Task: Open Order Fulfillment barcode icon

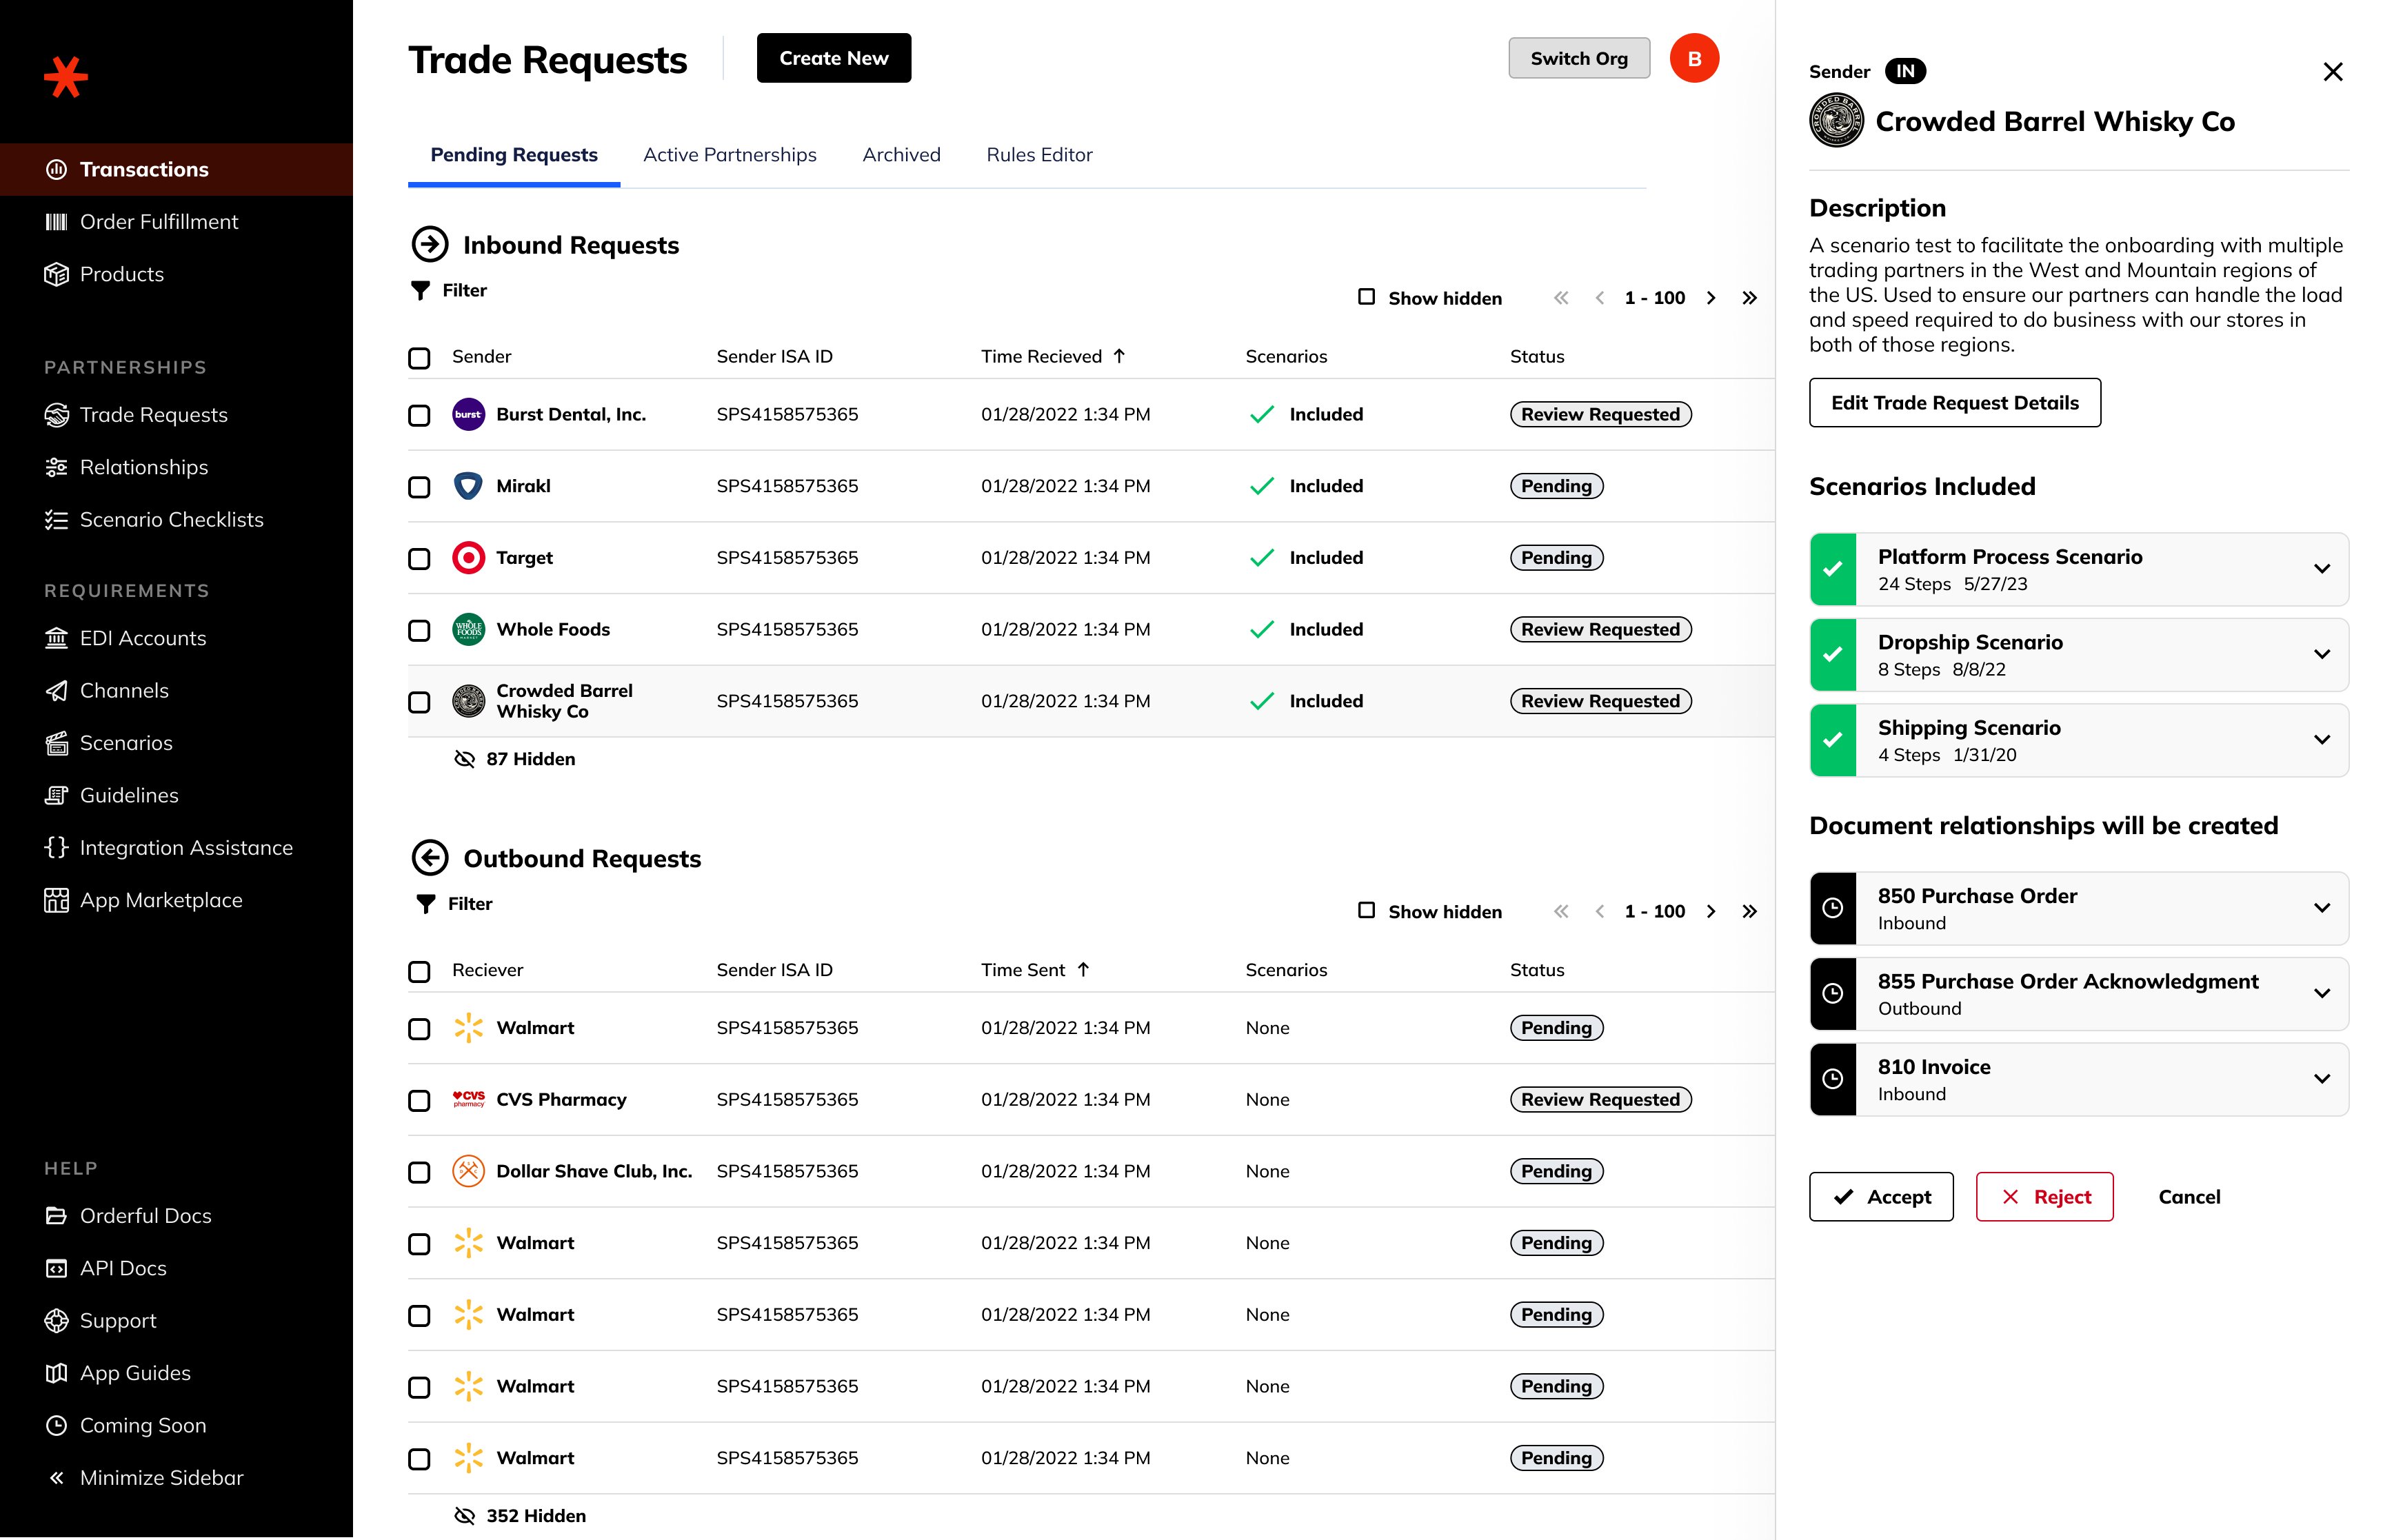Action: [x=57, y=222]
